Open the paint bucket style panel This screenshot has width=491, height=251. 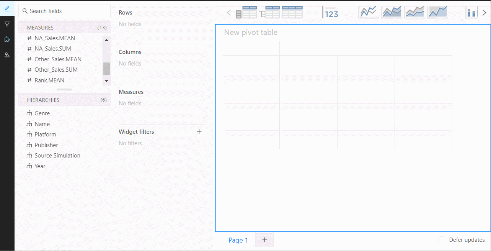click(7, 54)
